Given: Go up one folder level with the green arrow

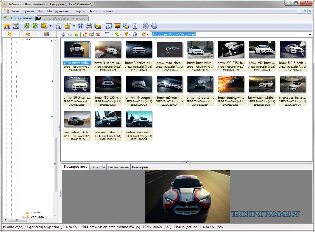Looking at the screenshot, I should click(x=76, y=34).
